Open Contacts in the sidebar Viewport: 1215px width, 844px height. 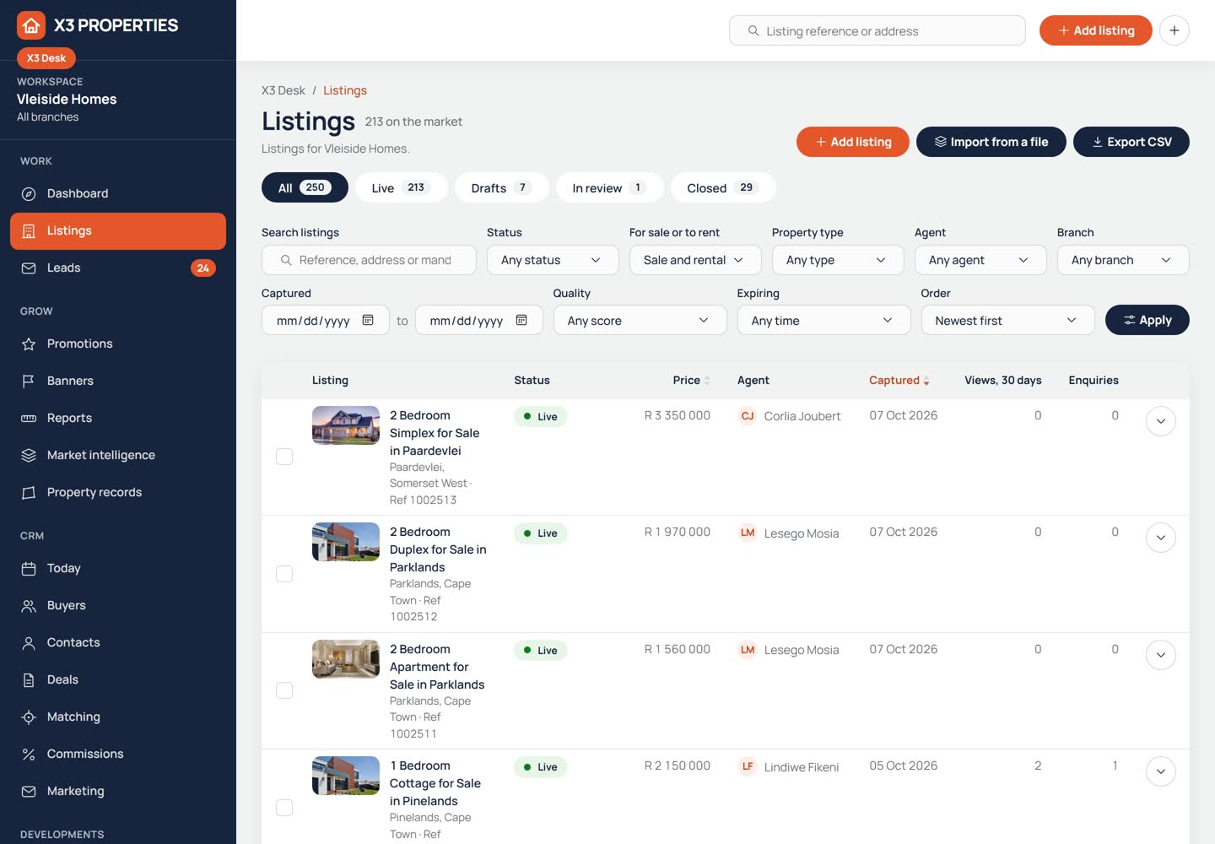118,642
